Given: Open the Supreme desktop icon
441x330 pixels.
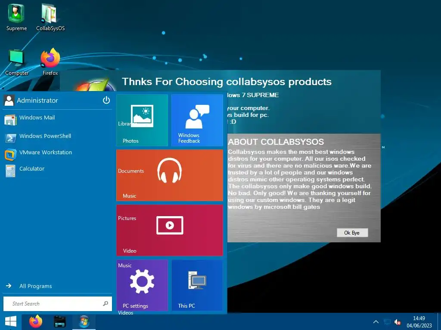Looking at the screenshot, I should [16, 17].
